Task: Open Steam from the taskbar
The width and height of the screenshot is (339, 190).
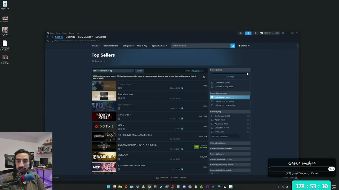Action: 161,187
